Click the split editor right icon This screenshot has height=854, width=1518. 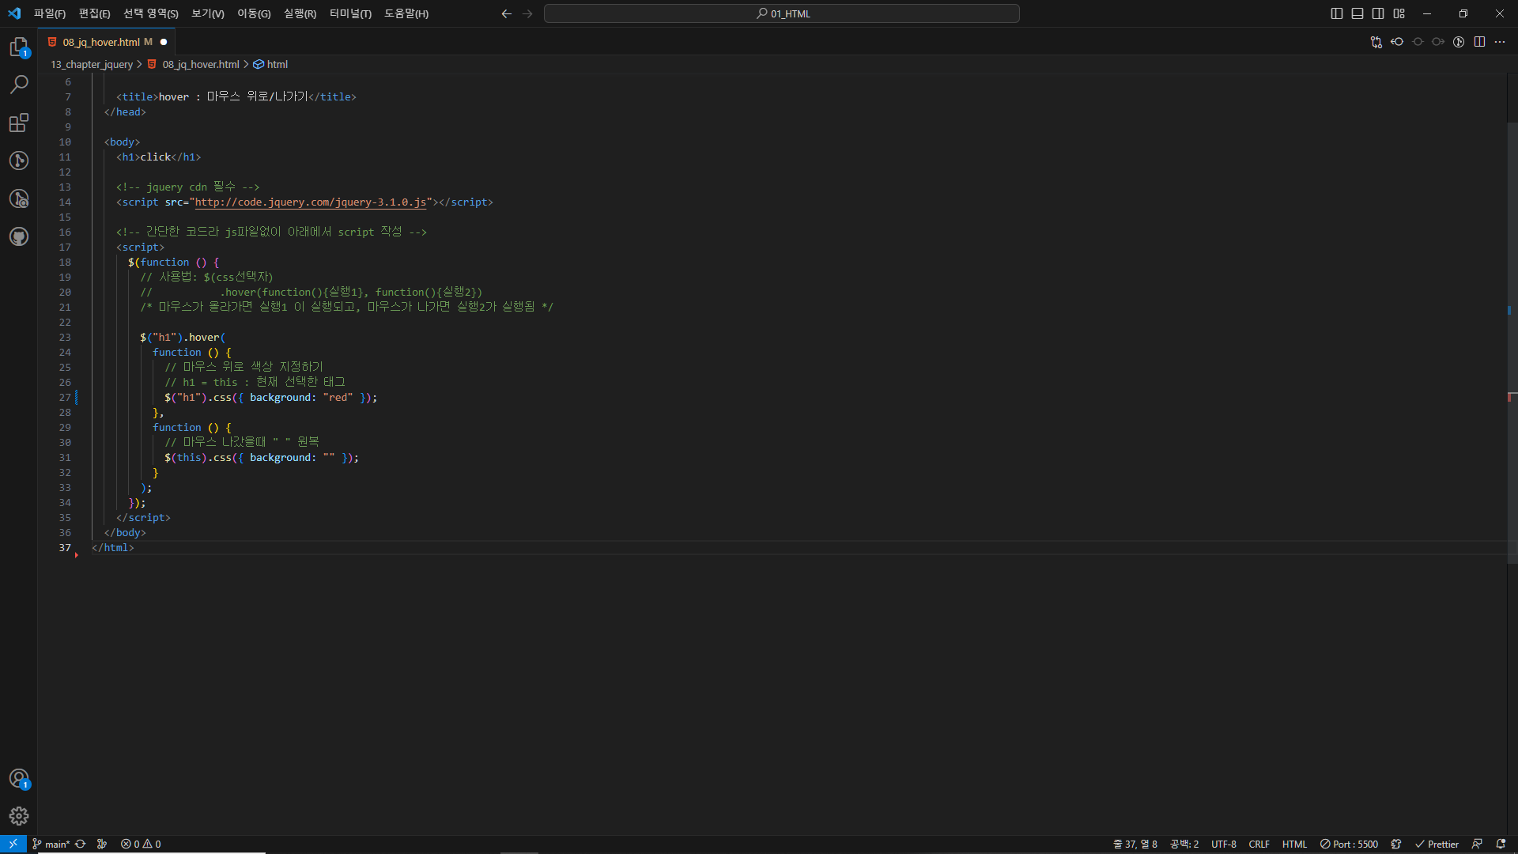1479,42
